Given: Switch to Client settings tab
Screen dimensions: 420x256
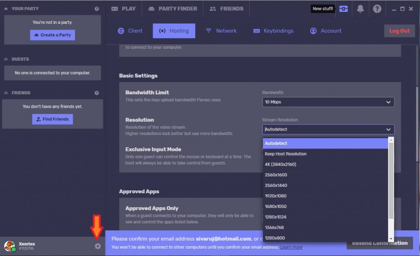Looking at the screenshot, I should click(130, 31).
